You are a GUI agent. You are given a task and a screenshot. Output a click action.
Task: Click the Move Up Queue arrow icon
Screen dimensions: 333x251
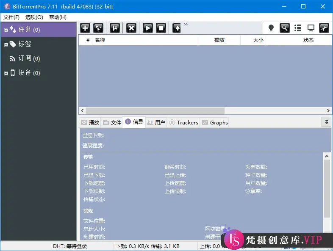[x=177, y=28]
